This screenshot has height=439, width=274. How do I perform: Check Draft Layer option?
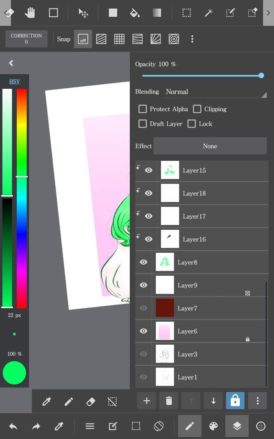143,124
